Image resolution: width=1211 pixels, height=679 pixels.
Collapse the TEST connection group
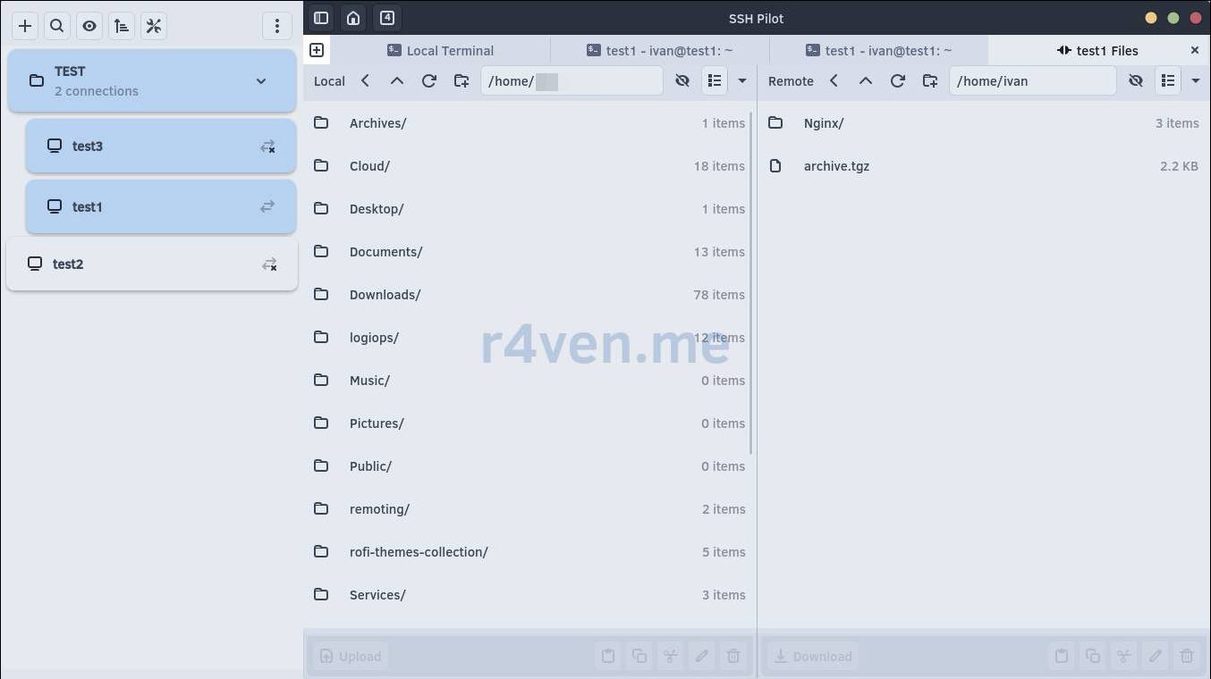(261, 81)
